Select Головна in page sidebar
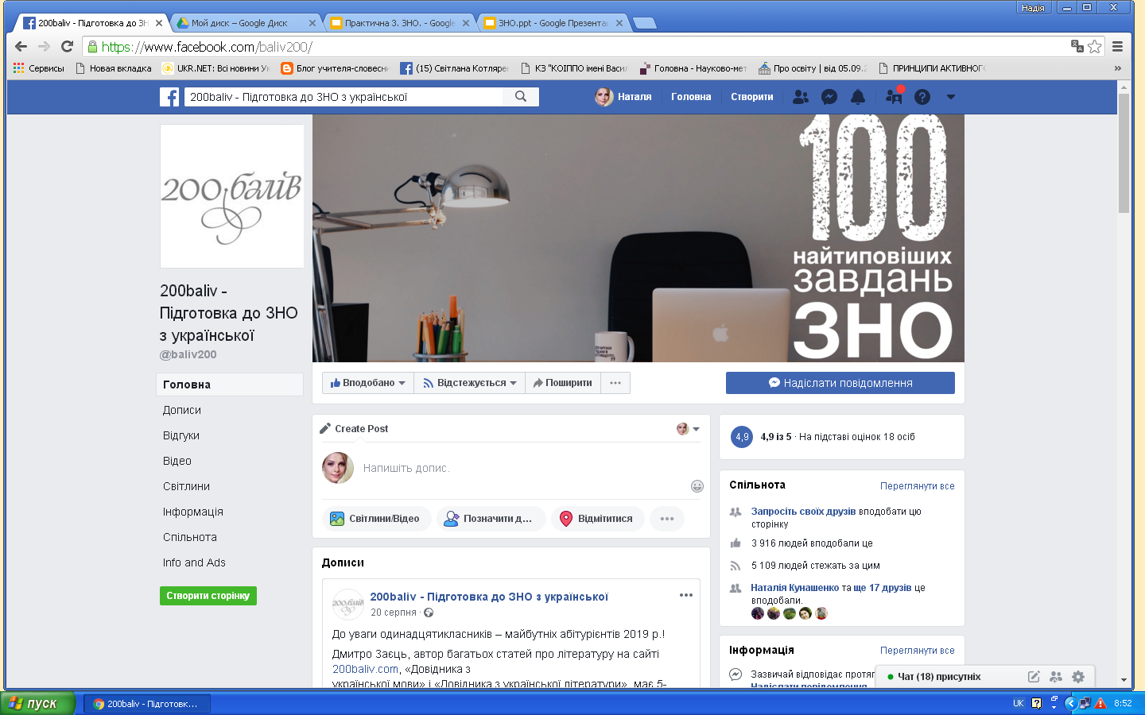 pos(230,385)
